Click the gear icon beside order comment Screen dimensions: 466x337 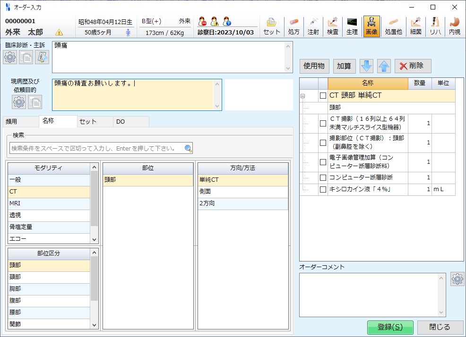[457, 279]
